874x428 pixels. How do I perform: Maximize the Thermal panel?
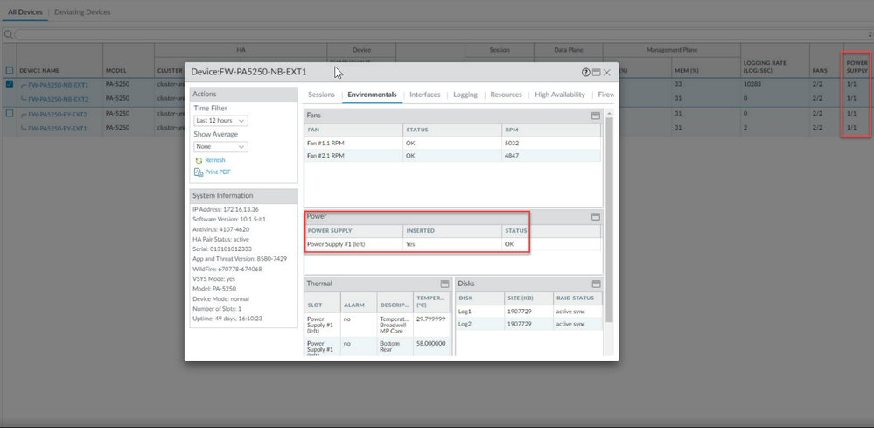click(444, 284)
